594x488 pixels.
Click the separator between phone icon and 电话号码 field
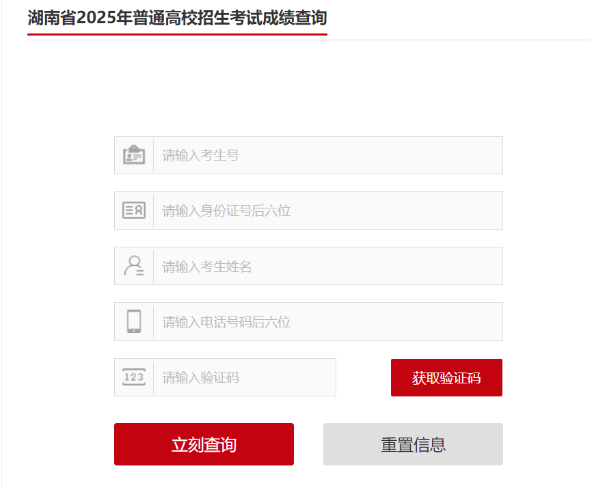pos(153,322)
